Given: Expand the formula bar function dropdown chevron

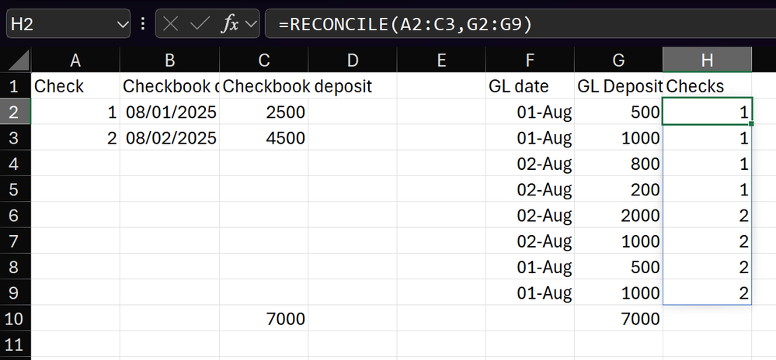Looking at the screenshot, I should (251, 24).
